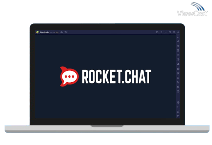The height and width of the screenshot is (145, 212).
Task: Minimize the BlueStacks window
Action: point(166,32)
